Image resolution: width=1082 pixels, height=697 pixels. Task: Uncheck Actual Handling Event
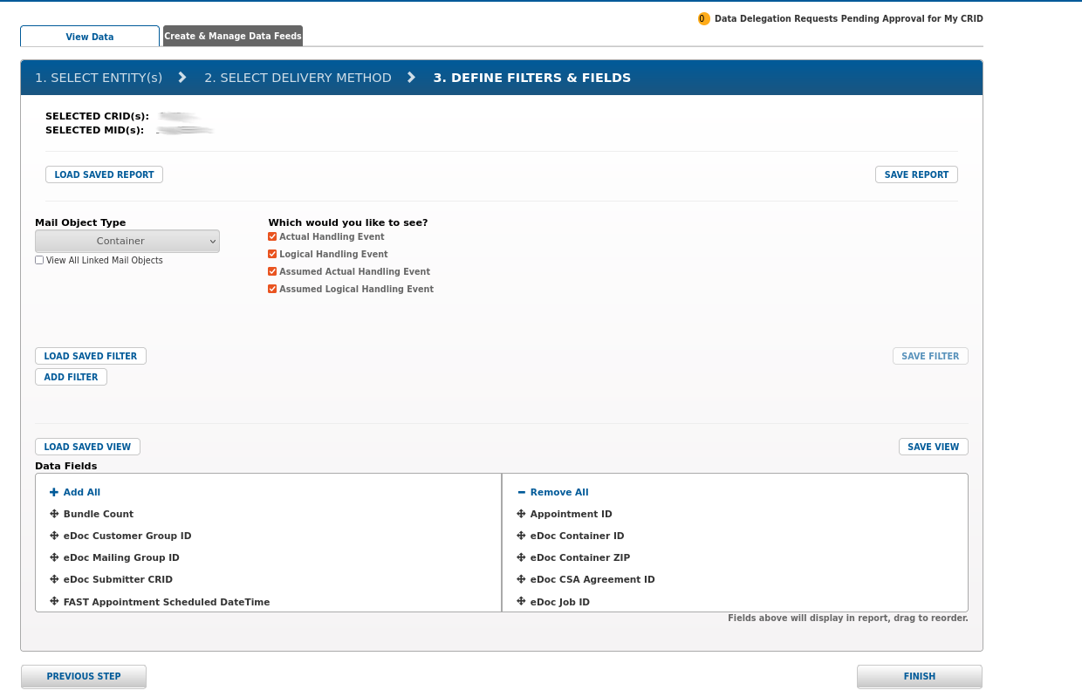click(x=272, y=237)
